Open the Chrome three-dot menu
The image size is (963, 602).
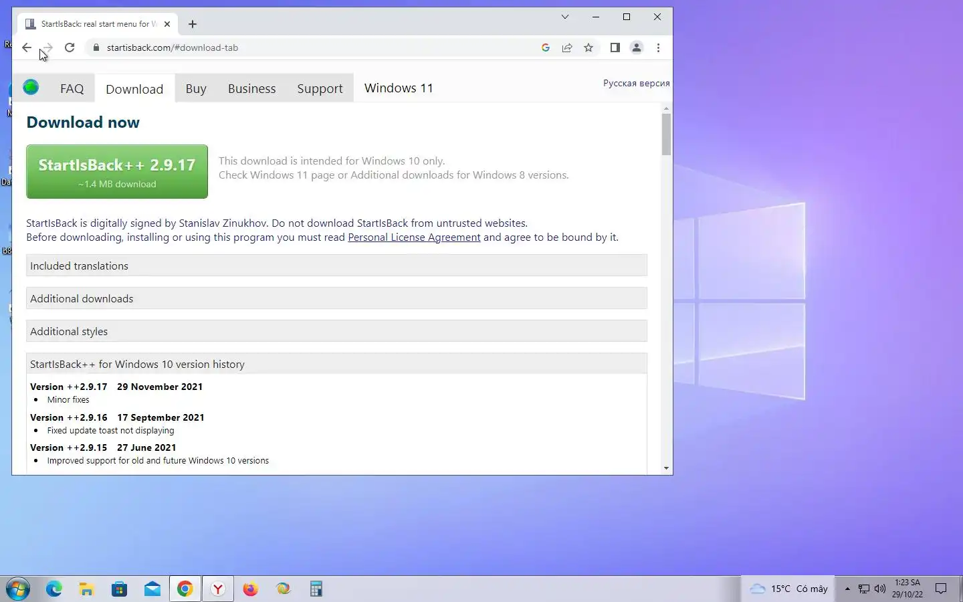click(x=658, y=47)
